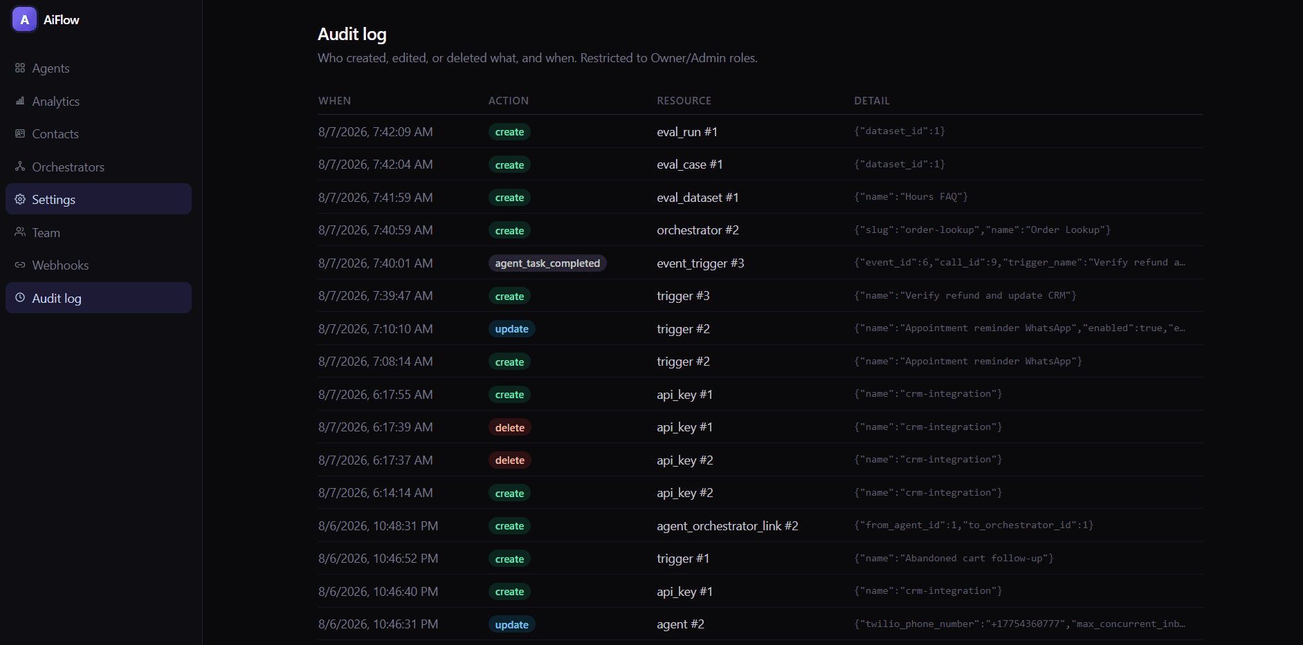
Task: Open the Agents menu item
Action: coord(98,68)
